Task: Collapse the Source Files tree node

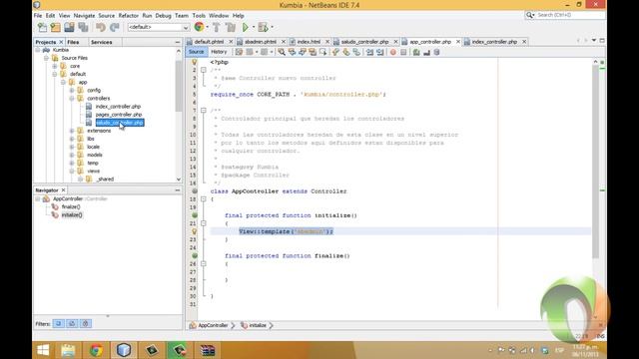Action: [x=47, y=58]
